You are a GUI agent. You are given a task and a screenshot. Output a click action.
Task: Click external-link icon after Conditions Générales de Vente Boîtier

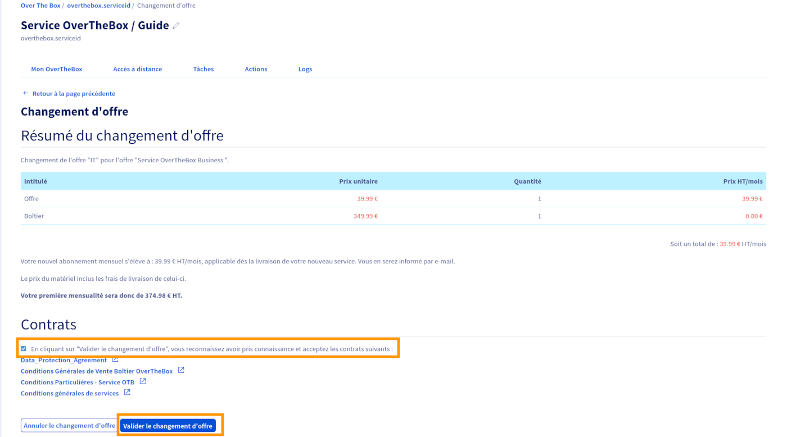(x=181, y=371)
